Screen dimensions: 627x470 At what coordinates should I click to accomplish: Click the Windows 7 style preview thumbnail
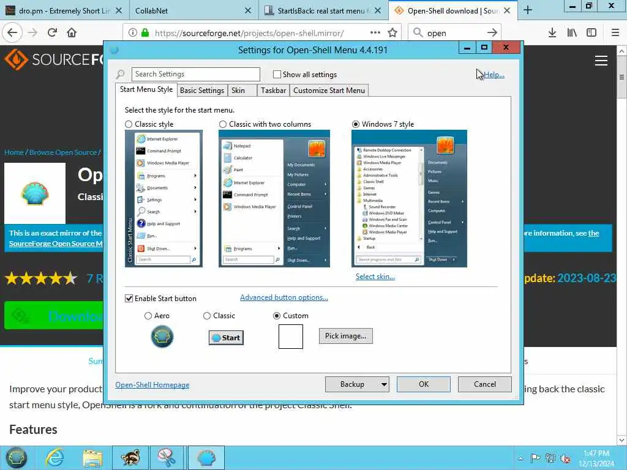tap(409, 199)
